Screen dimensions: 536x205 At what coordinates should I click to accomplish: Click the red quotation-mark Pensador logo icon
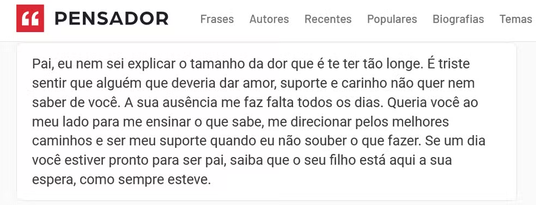pyautogui.click(x=30, y=18)
